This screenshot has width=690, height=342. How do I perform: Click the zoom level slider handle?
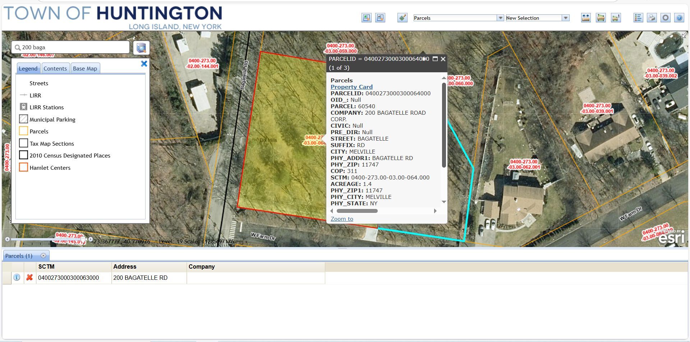[83, 239]
